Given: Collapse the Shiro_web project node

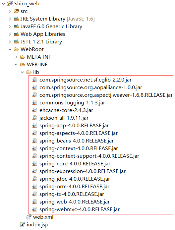Looking at the screenshot, I should tap(3, 4).
